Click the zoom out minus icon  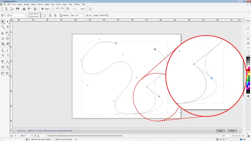click(x=236, y=136)
